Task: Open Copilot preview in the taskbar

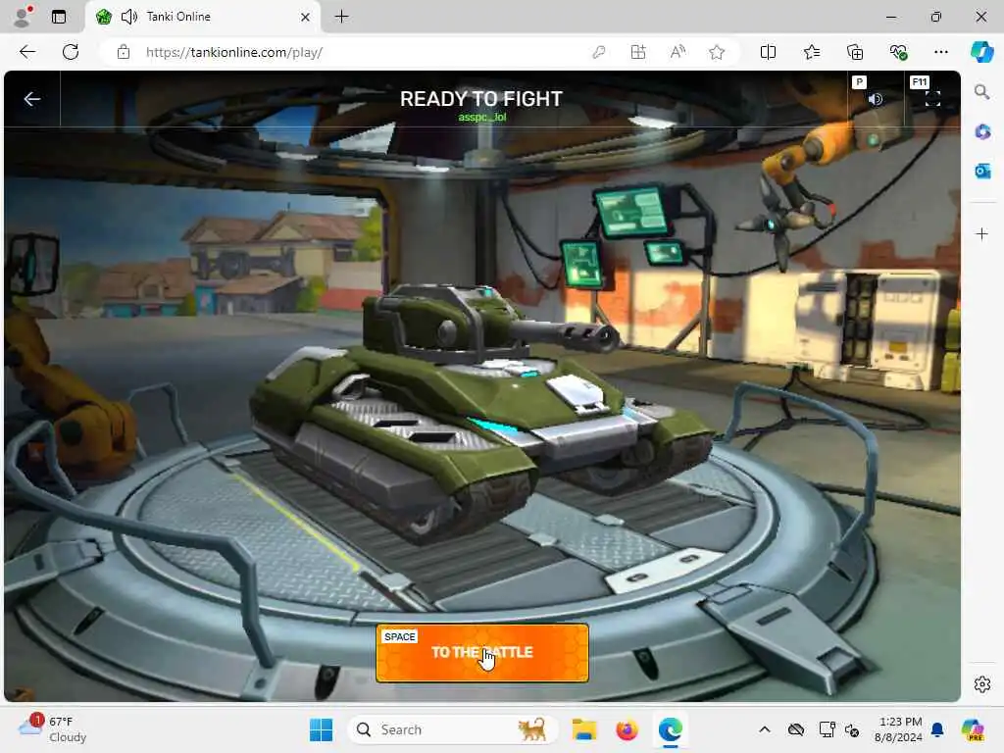Action: tap(973, 729)
